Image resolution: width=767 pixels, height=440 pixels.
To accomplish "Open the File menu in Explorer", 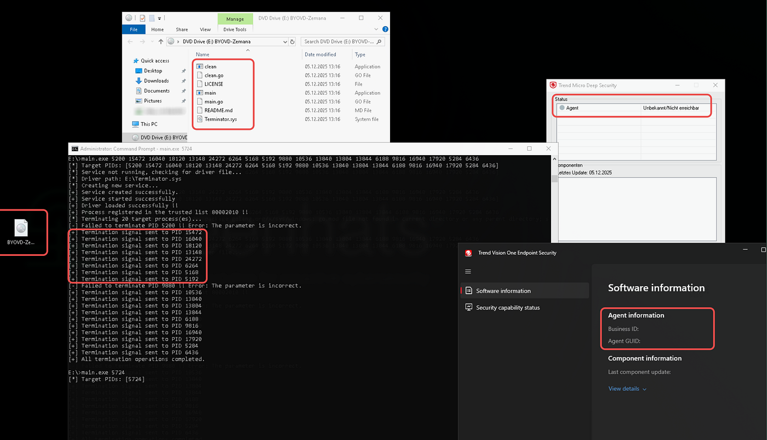I will [x=134, y=30].
